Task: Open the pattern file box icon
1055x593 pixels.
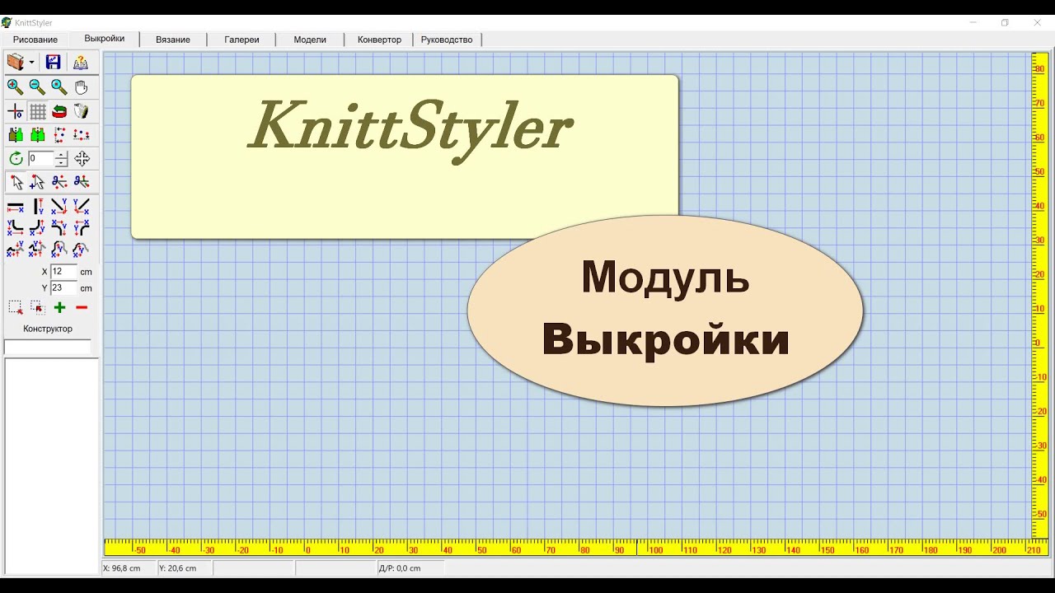Action: (x=16, y=63)
